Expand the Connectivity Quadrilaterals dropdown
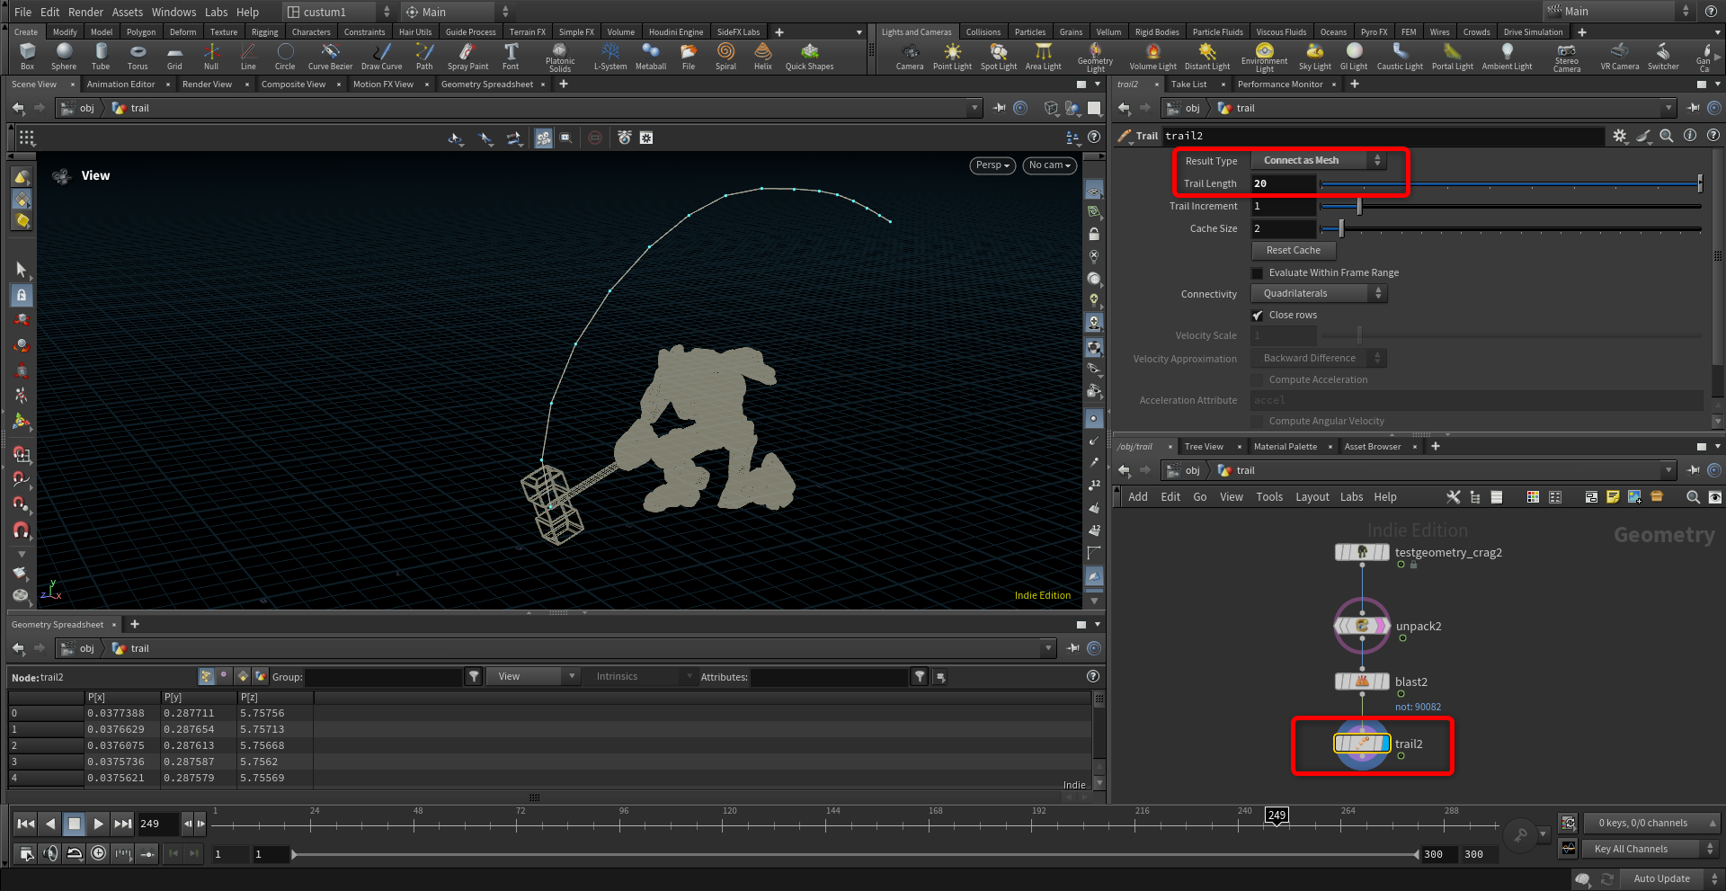 [1319, 294]
